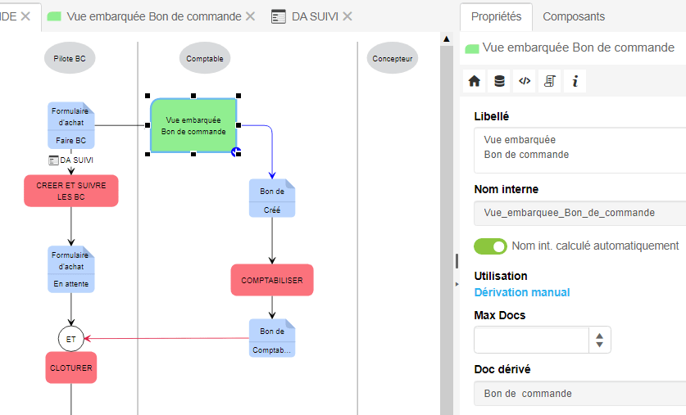Click the Libellé text area
The width and height of the screenshot is (686, 415).
578,148
